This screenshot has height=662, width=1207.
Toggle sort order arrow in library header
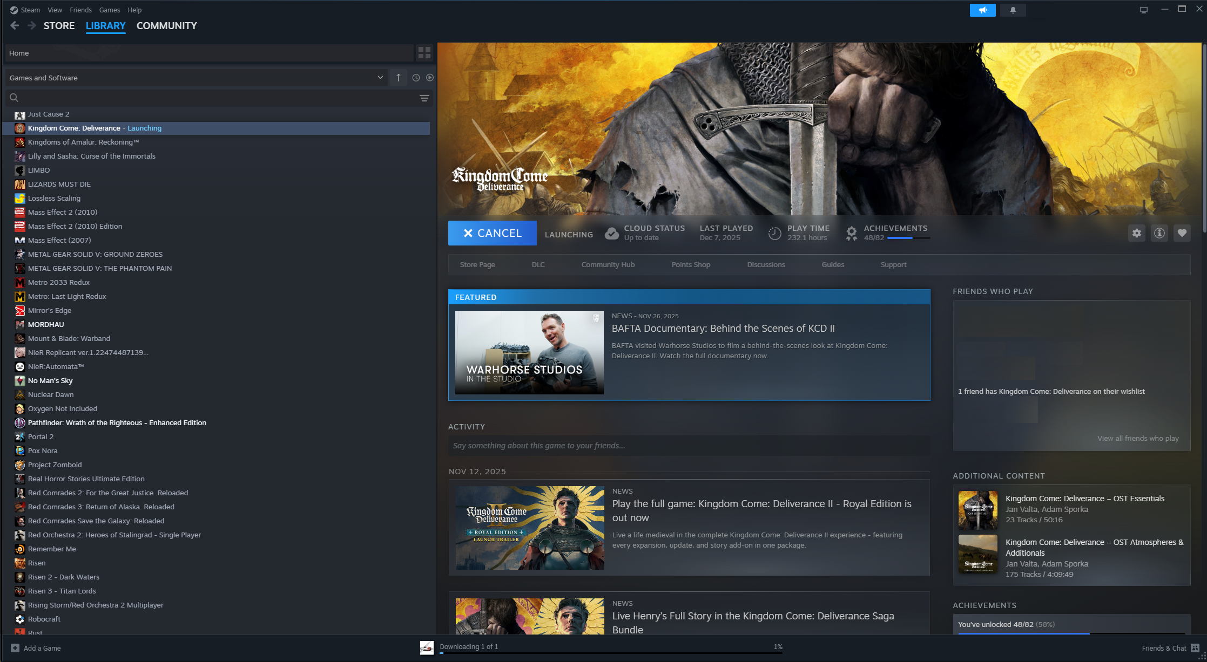[x=399, y=78]
